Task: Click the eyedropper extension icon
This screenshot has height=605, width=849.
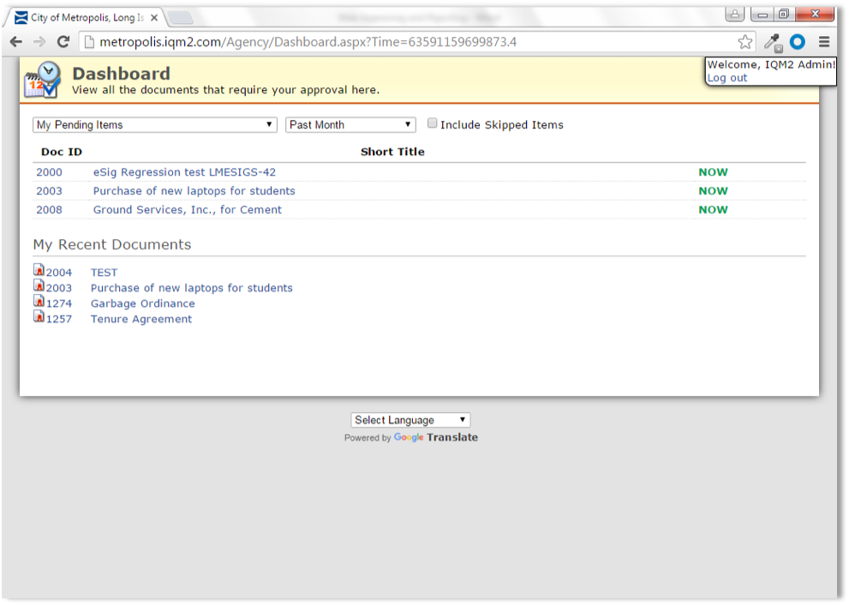Action: (x=773, y=42)
